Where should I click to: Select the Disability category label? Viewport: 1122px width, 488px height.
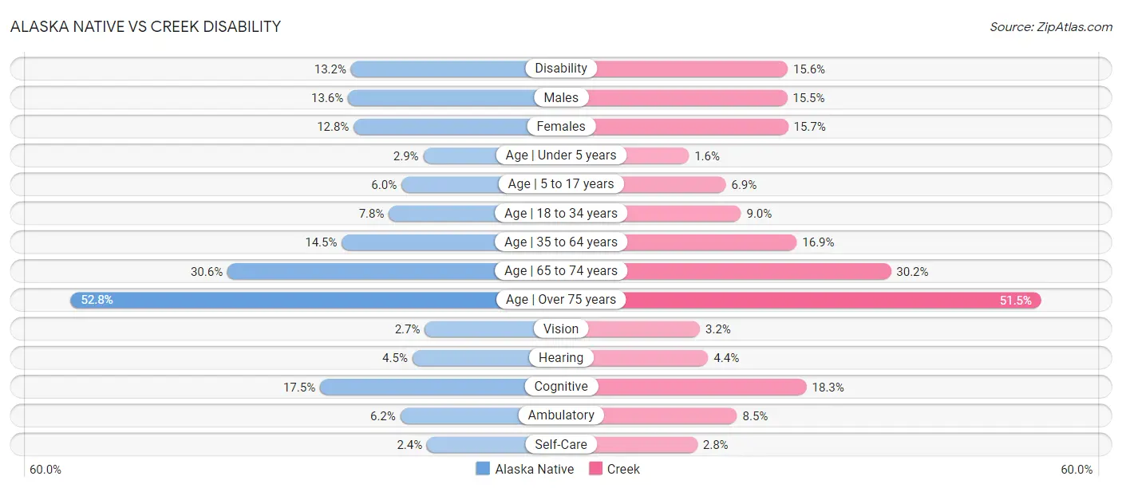pos(561,69)
